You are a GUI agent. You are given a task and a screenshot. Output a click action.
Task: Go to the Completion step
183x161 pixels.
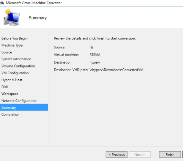[10, 115]
